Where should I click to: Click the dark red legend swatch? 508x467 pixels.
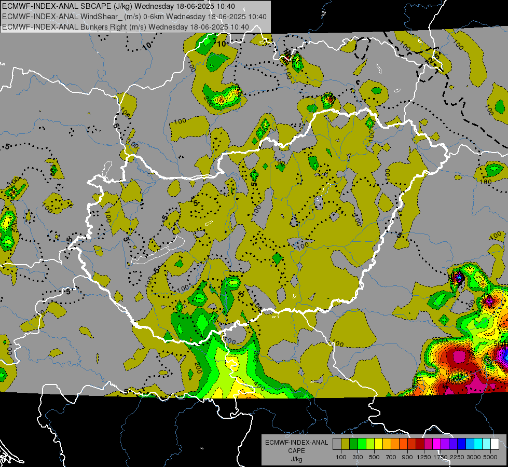tap(420, 444)
